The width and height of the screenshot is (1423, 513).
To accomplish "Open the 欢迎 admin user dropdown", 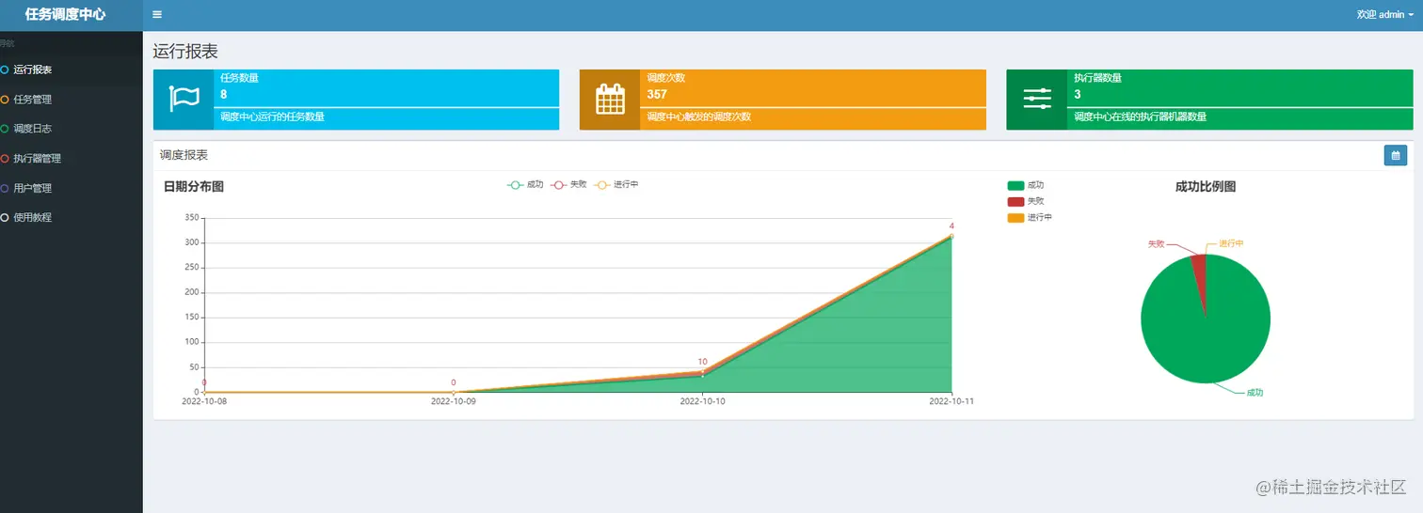I will pos(1384,15).
